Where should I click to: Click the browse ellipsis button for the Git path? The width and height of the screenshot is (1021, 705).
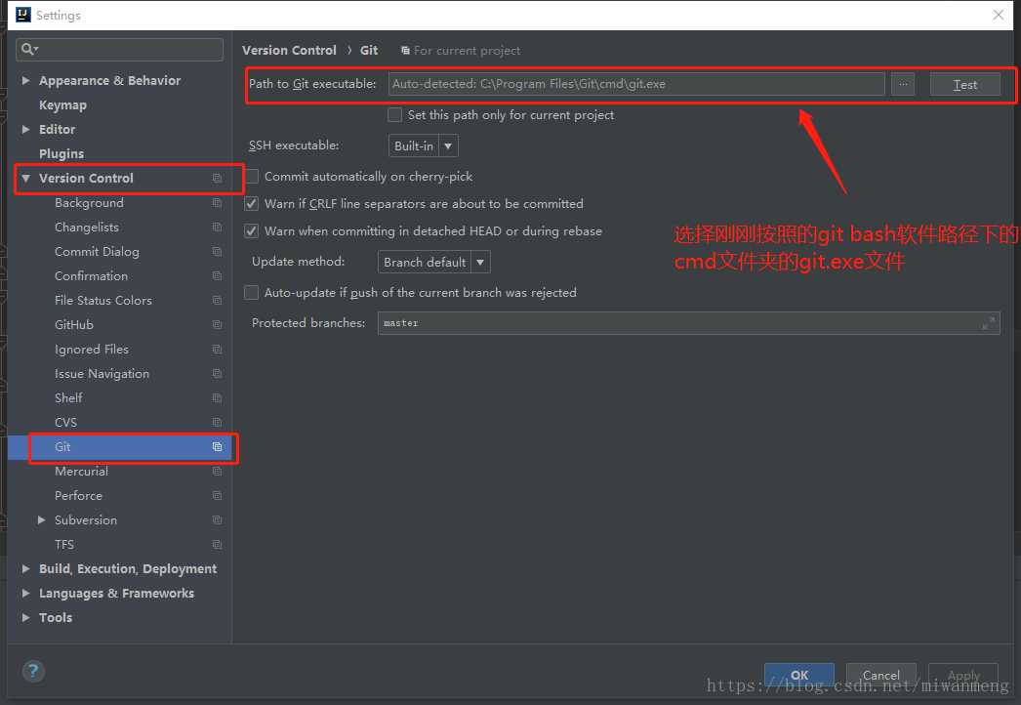[903, 84]
